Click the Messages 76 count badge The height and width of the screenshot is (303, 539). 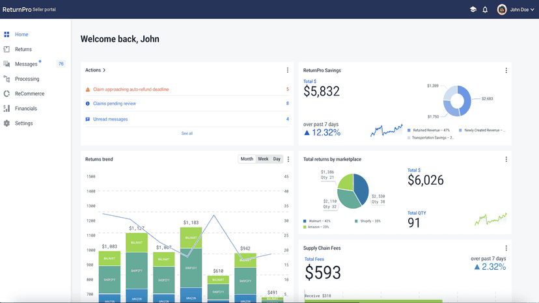pyautogui.click(x=61, y=64)
